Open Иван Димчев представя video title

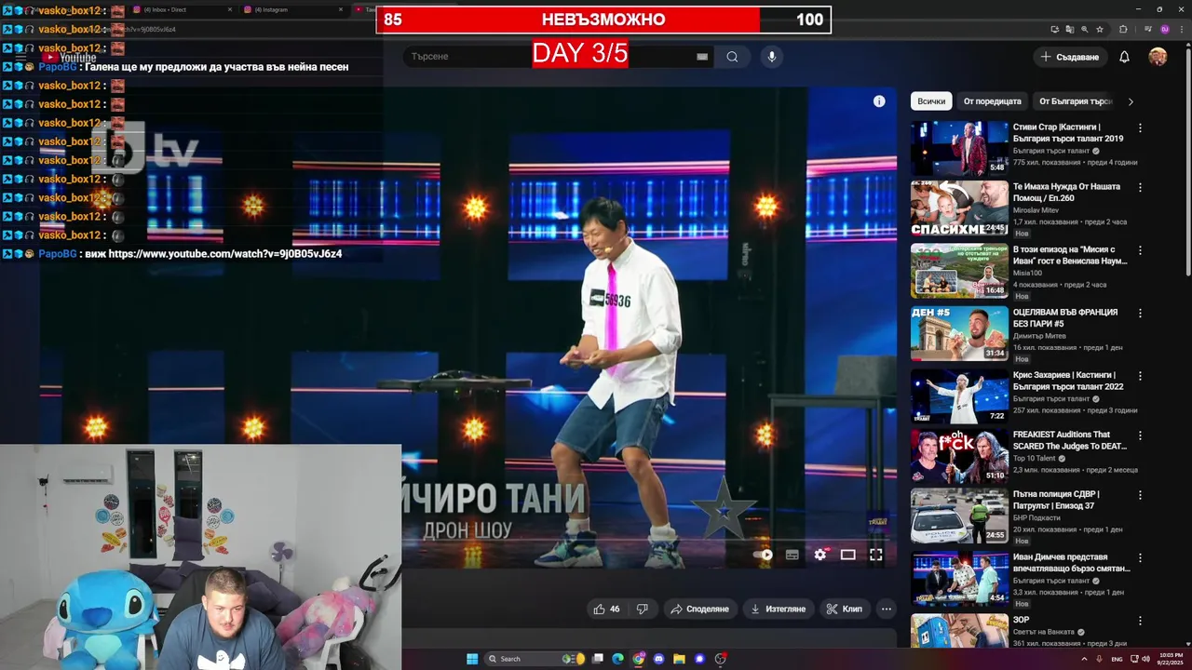pos(1071,563)
